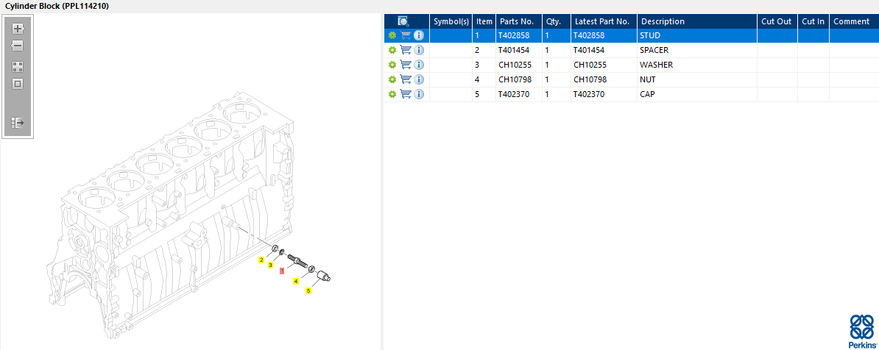The height and width of the screenshot is (350, 879).
Task: Click the single-square fit view icon
Action: pos(18,84)
